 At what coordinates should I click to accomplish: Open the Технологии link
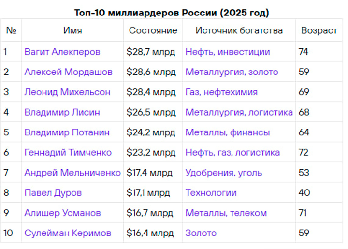[x=211, y=193]
